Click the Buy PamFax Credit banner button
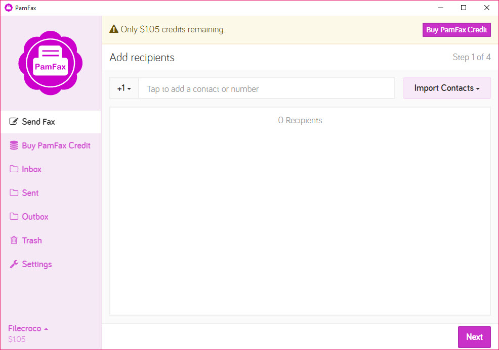Image resolution: width=499 pixels, height=350 pixels. (456, 30)
